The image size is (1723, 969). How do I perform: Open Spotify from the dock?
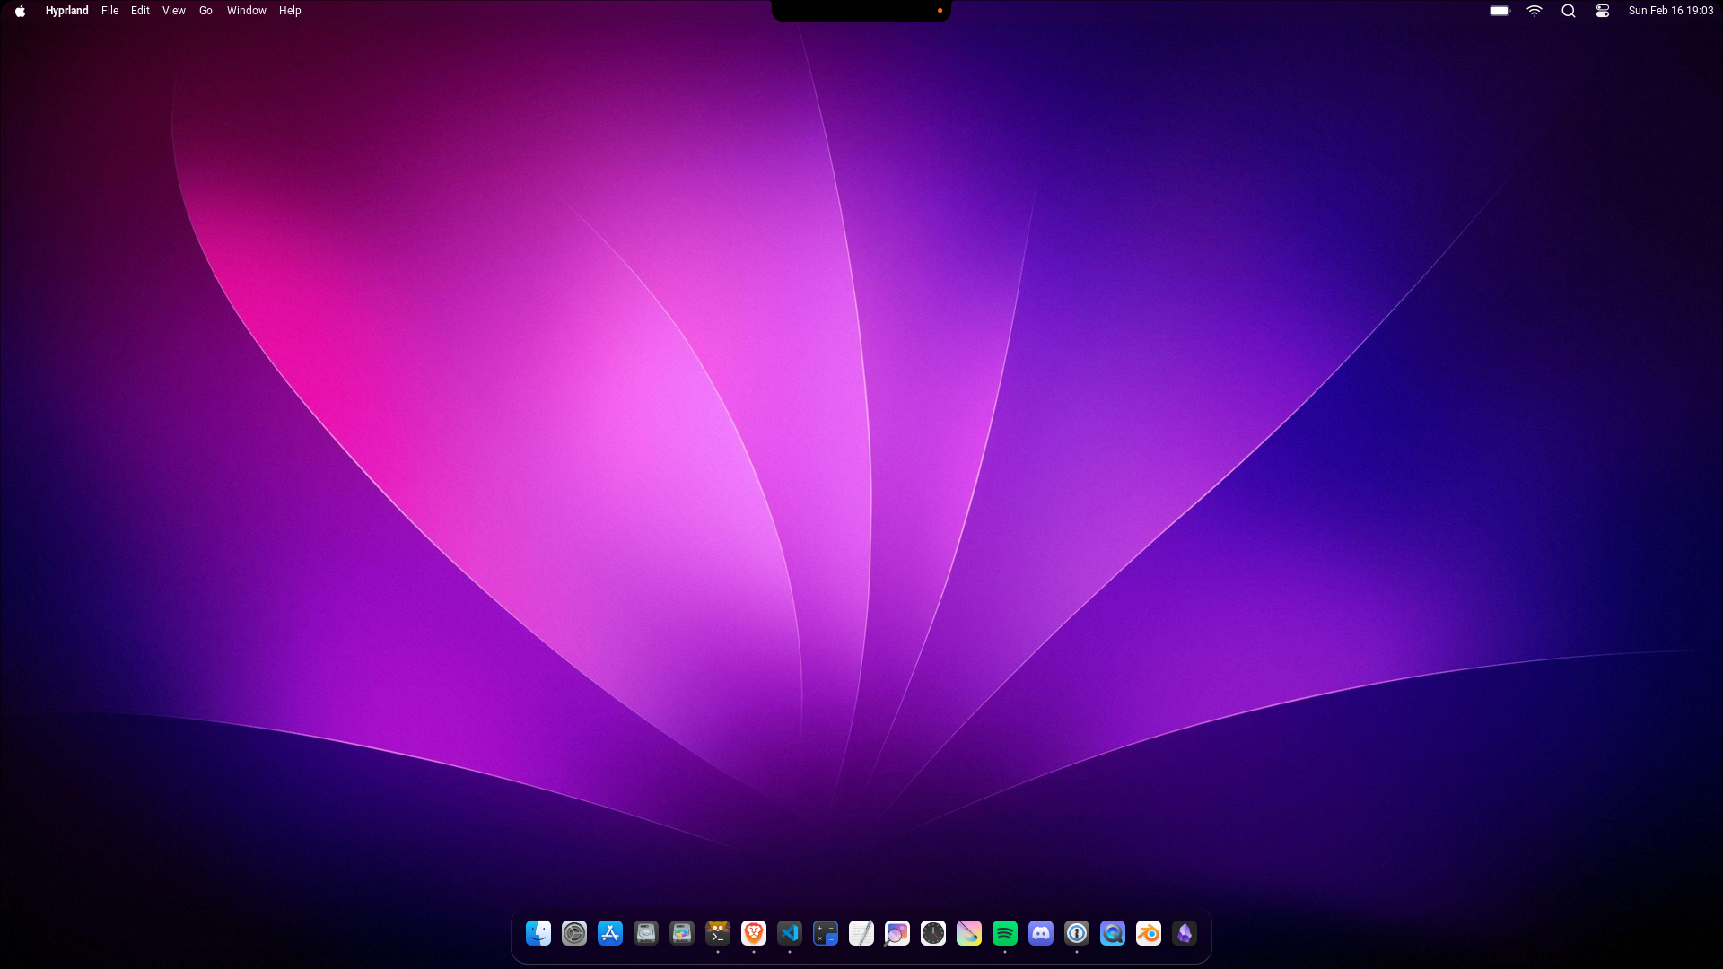(x=1005, y=933)
